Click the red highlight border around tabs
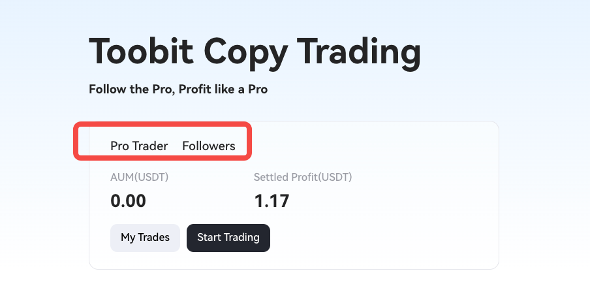Image resolution: width=590 pixels, height=286 pixels. (x=162, y=124)
